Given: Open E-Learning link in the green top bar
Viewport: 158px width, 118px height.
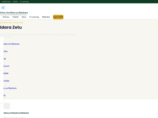Looking at the screenshot, I should [24, 2].
